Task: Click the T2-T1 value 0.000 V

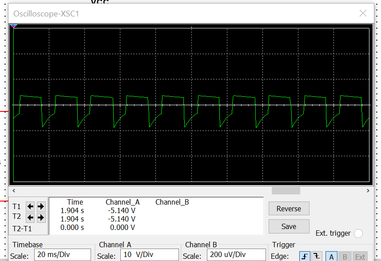Action: click(123, 228)
